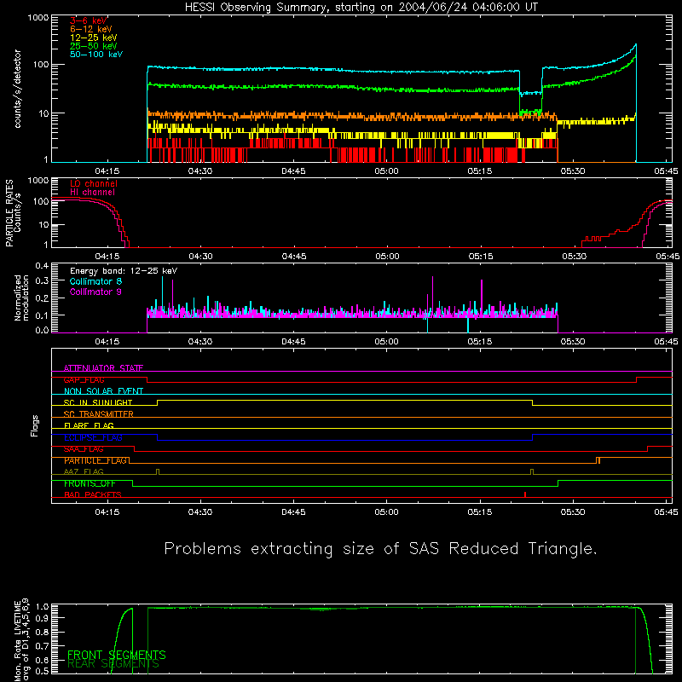Click the SC_TRANSMITTER flag label

[x=99, y=414]
